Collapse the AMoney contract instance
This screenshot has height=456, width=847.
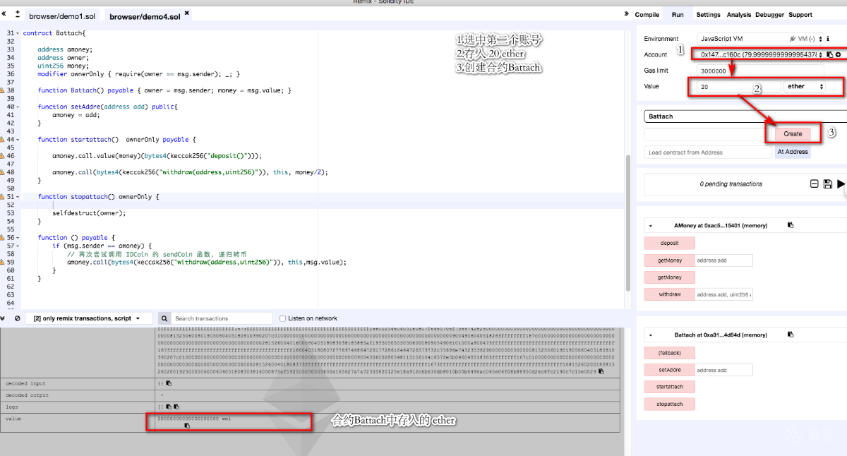(x=650, y=225)
